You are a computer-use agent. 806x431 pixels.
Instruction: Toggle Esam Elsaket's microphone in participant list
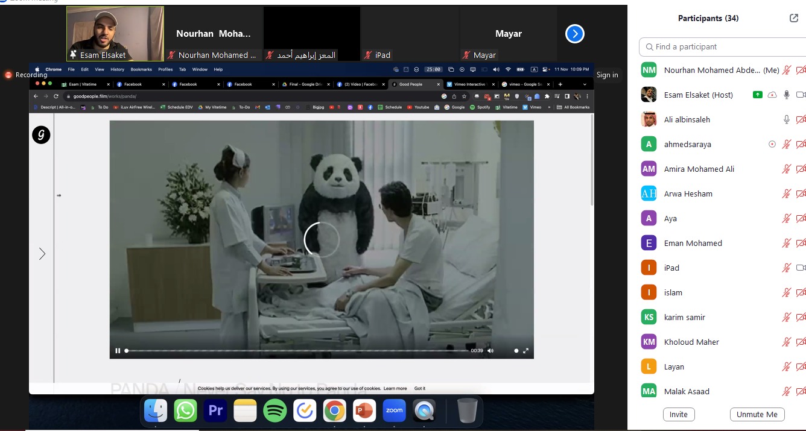point(787,95)
